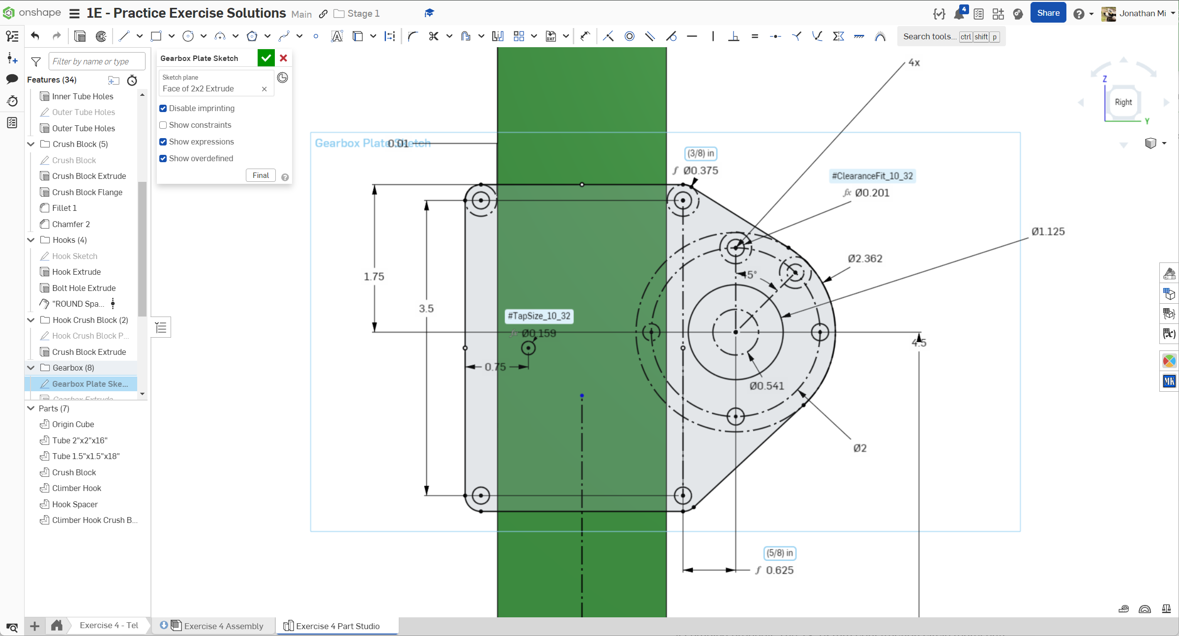The height and width of the screenshot is (636, 1179).
Task: Switch to Exercise 4 Assembly tab
Action: tap(223, 626)
